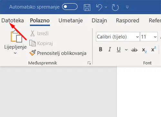Image resolution: width=161 pixels, height=117 pixels.
Task: Expand the font size dropdown arrow
Action: point(155,37)
